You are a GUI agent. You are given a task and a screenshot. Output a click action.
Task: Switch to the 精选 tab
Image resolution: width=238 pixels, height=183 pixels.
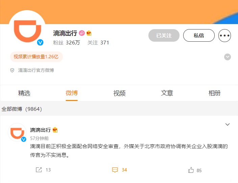(x=24, y=93)
